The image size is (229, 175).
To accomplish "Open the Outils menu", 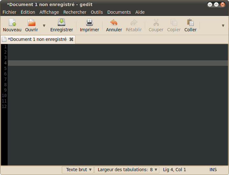I will coord(97,12).
